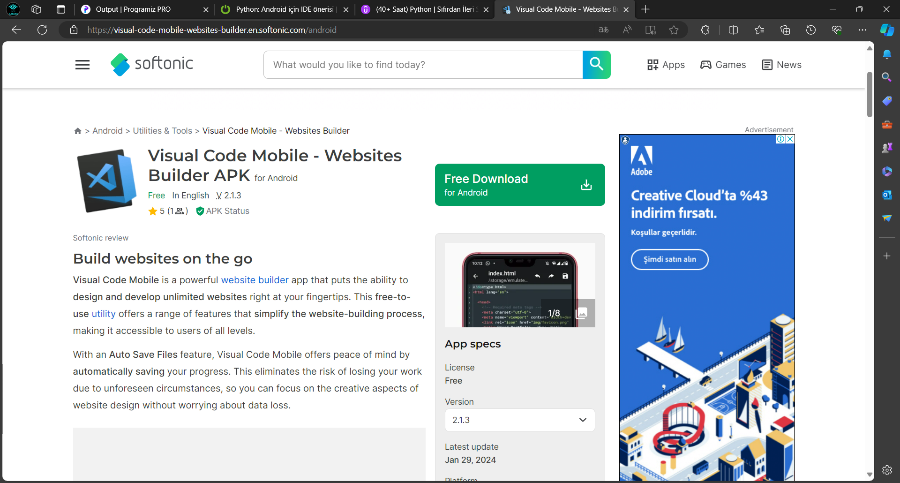
Task: Open the sidebar games chess icon
Action: point(887,148)
